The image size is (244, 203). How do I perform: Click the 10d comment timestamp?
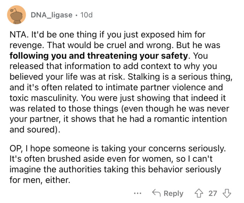pyautogui.click(x=86, y=15)
